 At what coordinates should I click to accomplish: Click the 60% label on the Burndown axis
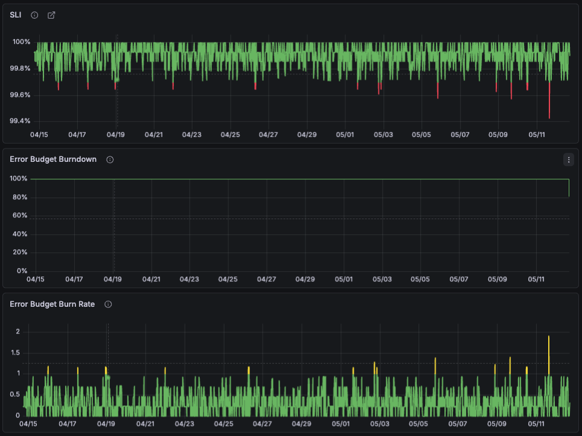[20, 216]
